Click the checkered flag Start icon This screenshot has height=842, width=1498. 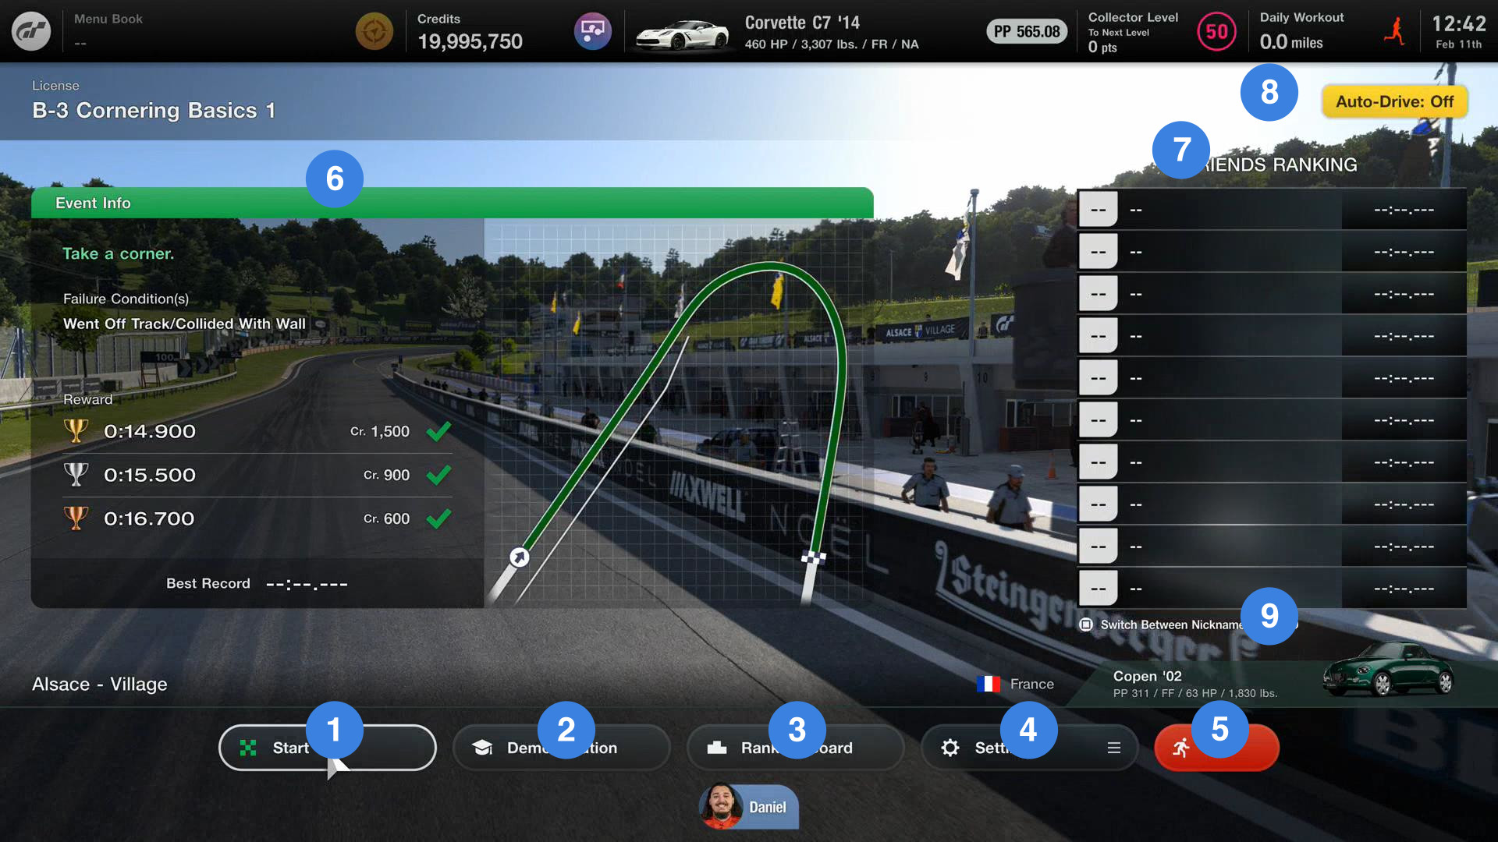point(248,748)
